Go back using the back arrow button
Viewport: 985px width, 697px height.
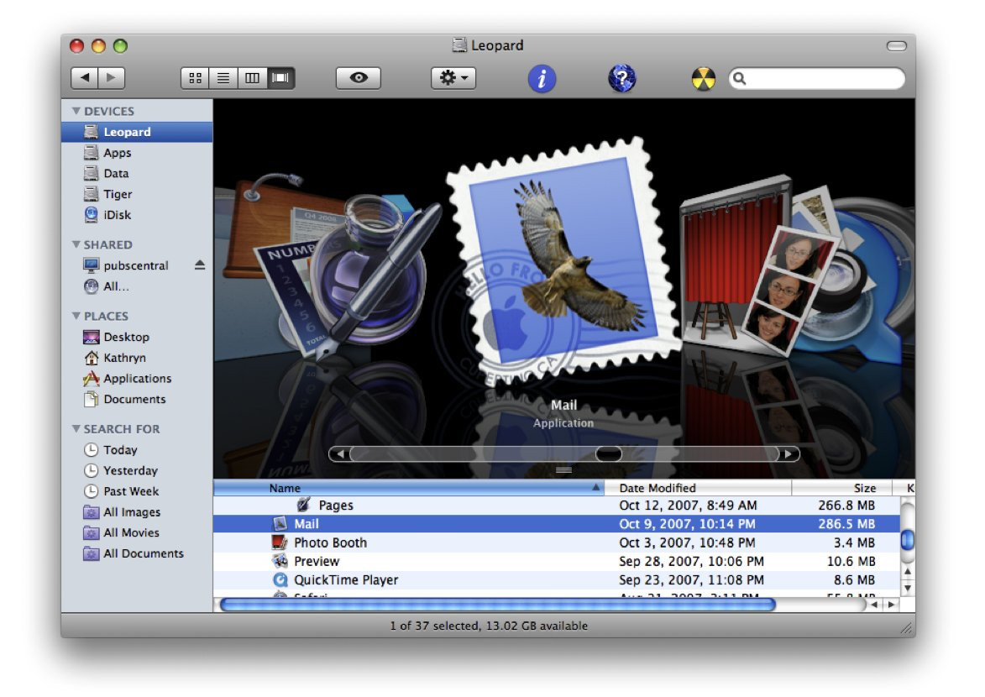[84, 78]
